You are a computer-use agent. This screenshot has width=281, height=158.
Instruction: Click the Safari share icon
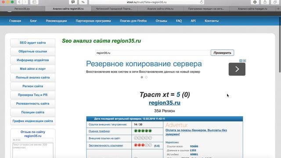(265, 2)
